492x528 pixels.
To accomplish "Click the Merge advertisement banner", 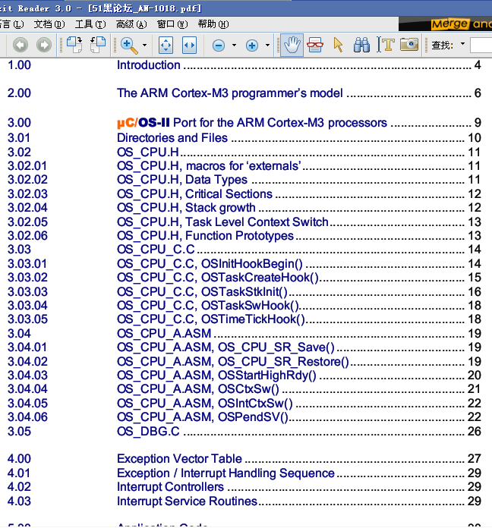I will (x=445, y=24).
